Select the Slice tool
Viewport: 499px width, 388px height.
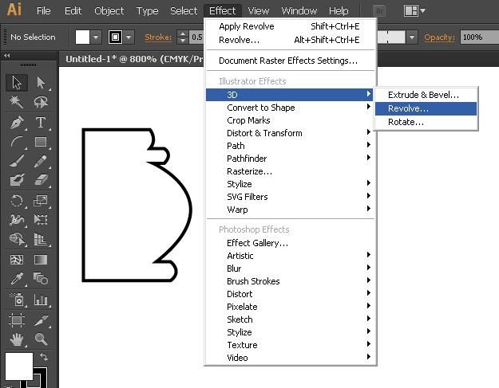pos(41,319)
